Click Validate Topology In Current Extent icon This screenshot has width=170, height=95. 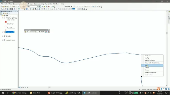[44, 32]
